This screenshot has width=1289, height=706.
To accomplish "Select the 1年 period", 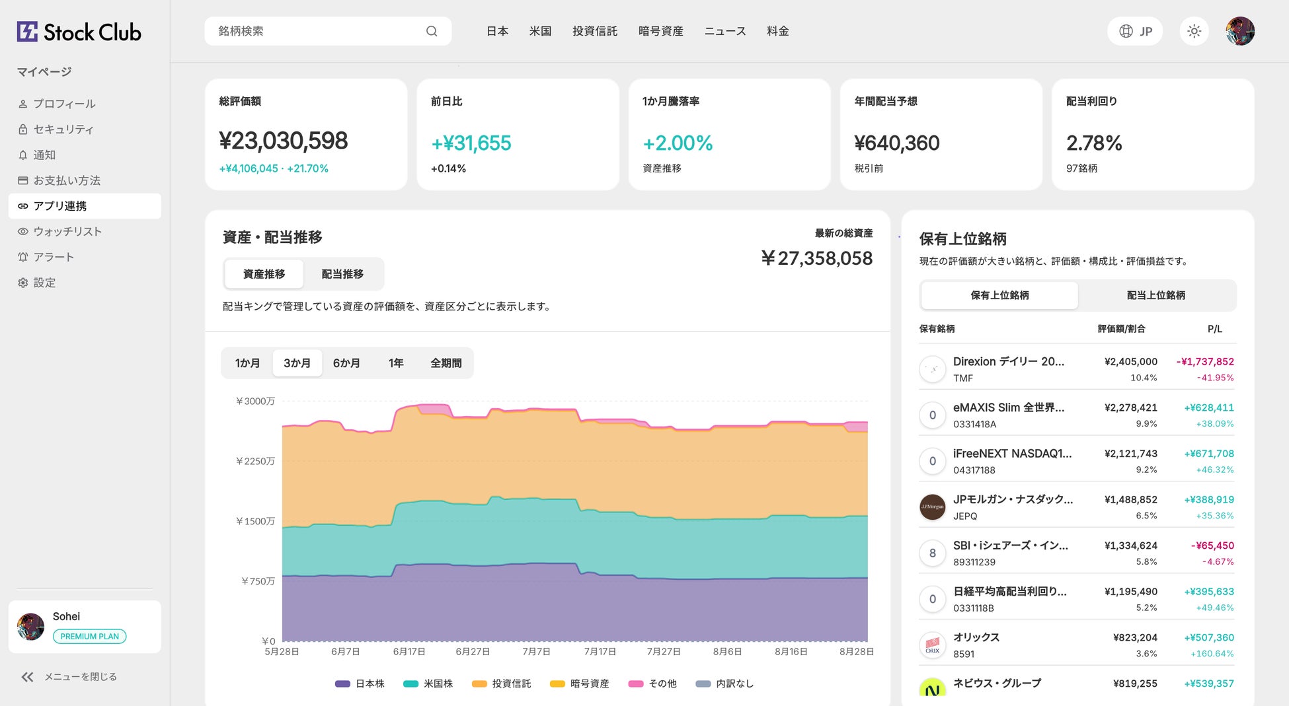I will coord(396,363).
